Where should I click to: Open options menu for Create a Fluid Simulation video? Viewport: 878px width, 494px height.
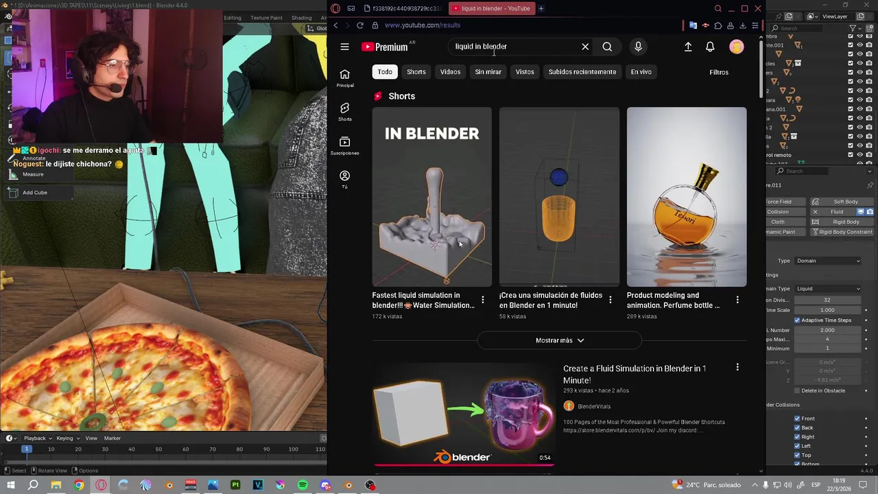click(x=737, y=368)
